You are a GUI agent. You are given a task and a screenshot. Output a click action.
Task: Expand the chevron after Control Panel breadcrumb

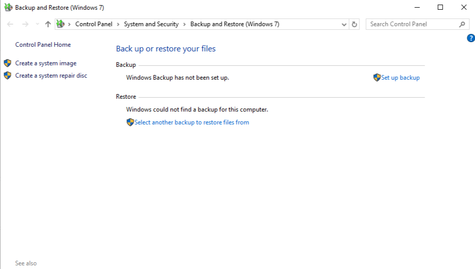[118, 24]
